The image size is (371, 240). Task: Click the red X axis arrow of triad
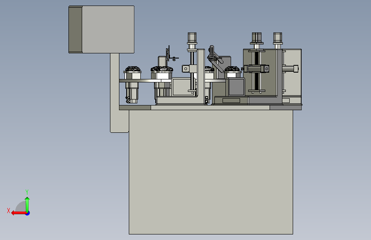(19, 213)
